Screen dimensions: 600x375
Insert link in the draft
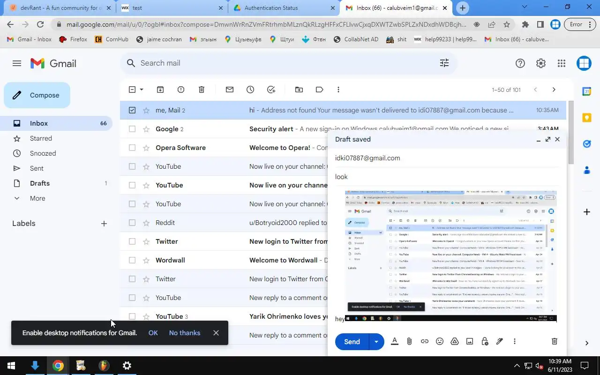[x=425, y=341]
